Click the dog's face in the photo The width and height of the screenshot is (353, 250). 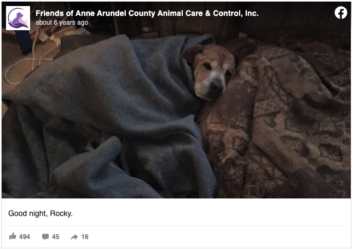[x=212, y=72]
